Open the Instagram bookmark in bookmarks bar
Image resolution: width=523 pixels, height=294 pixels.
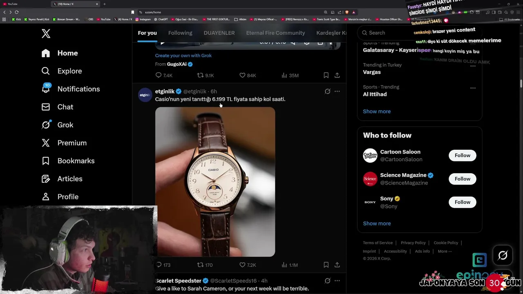[143, 19]
